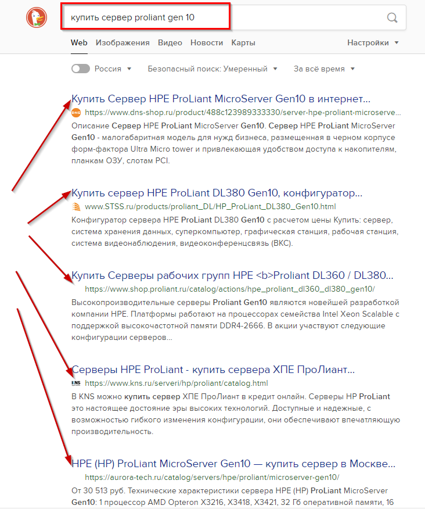Click the kns.ru serveri catalog URL
Screen dimensions: 425x509
click(177, 383)
